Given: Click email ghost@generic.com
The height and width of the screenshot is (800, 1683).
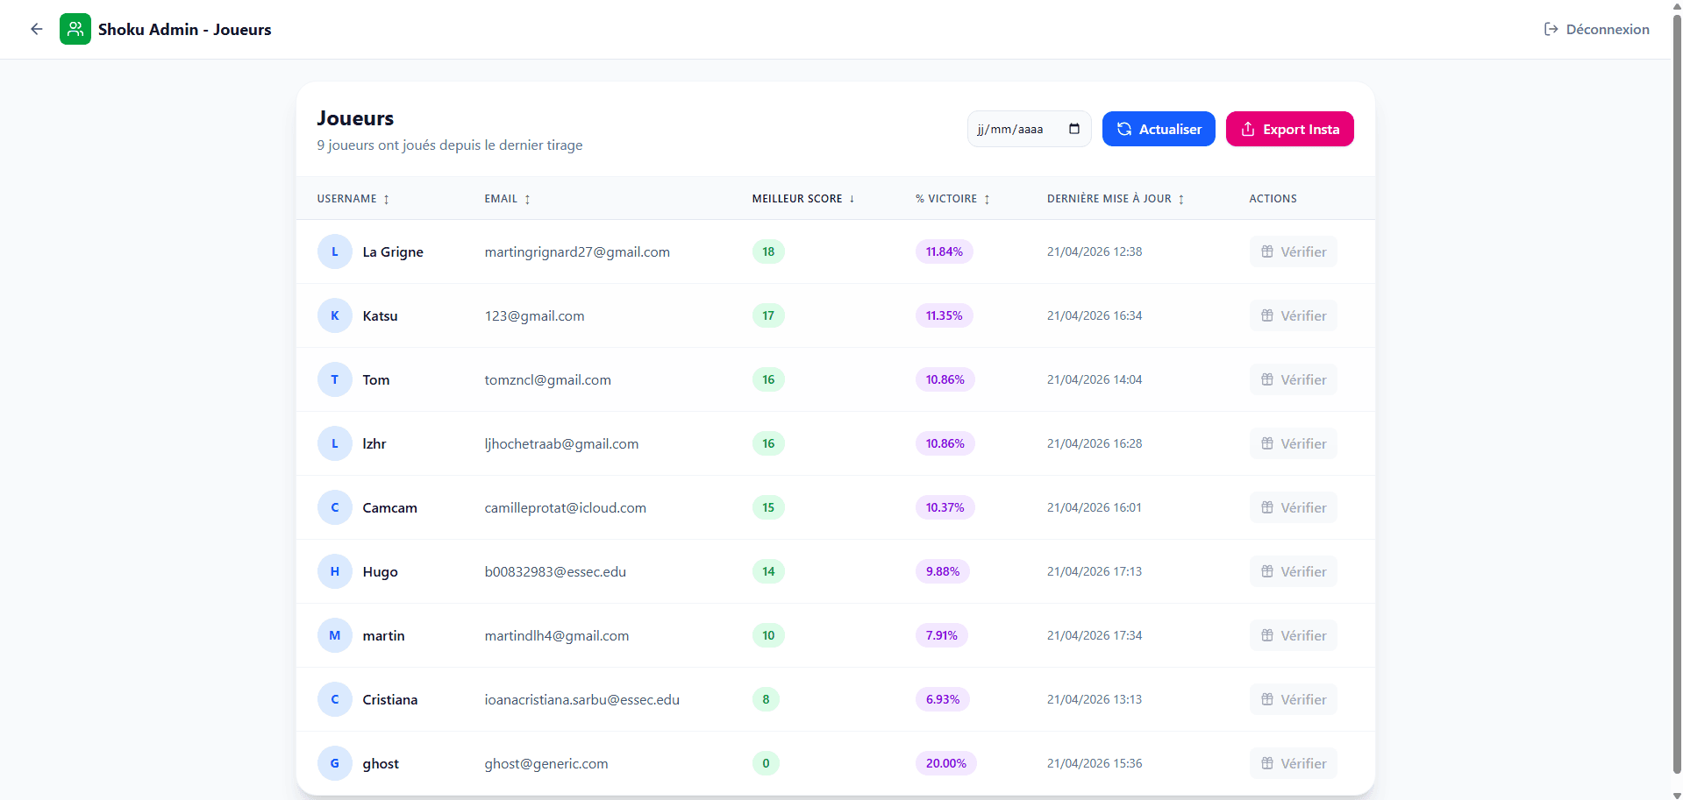Looking at the screenshot, I should tap(546, 763).
